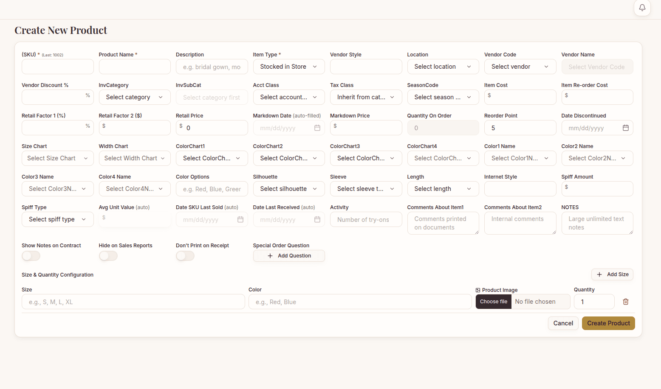Image resolution: width=661 pixels, height=389 pixels.
Task: Open Date Discontinued calendar picker icon
Action: pos(625,128)
